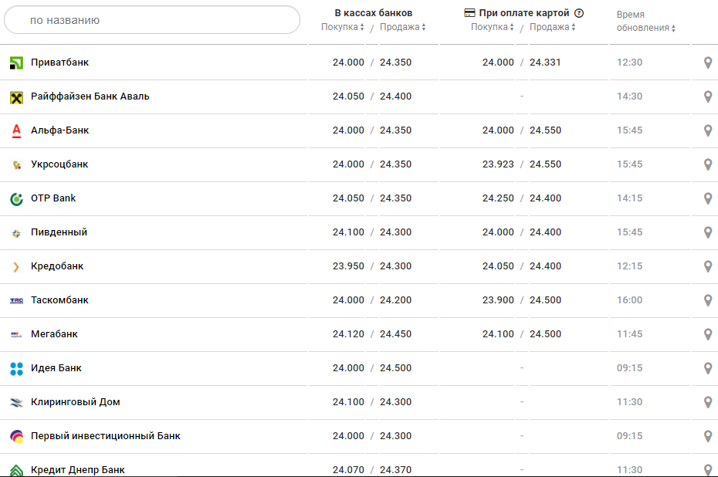Click the PrivatBank row map pin icon

(x=708, y=63)
